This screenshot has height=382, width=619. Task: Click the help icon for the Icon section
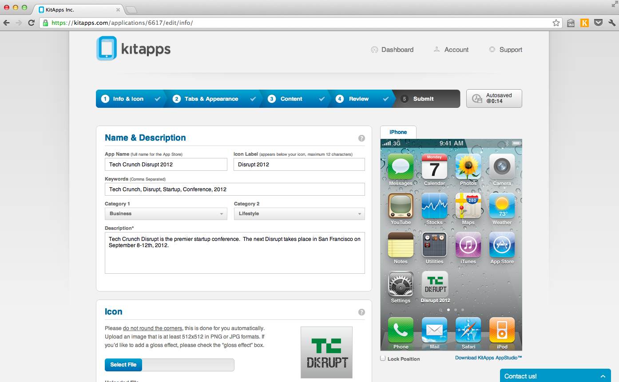[x=361, y=312]
